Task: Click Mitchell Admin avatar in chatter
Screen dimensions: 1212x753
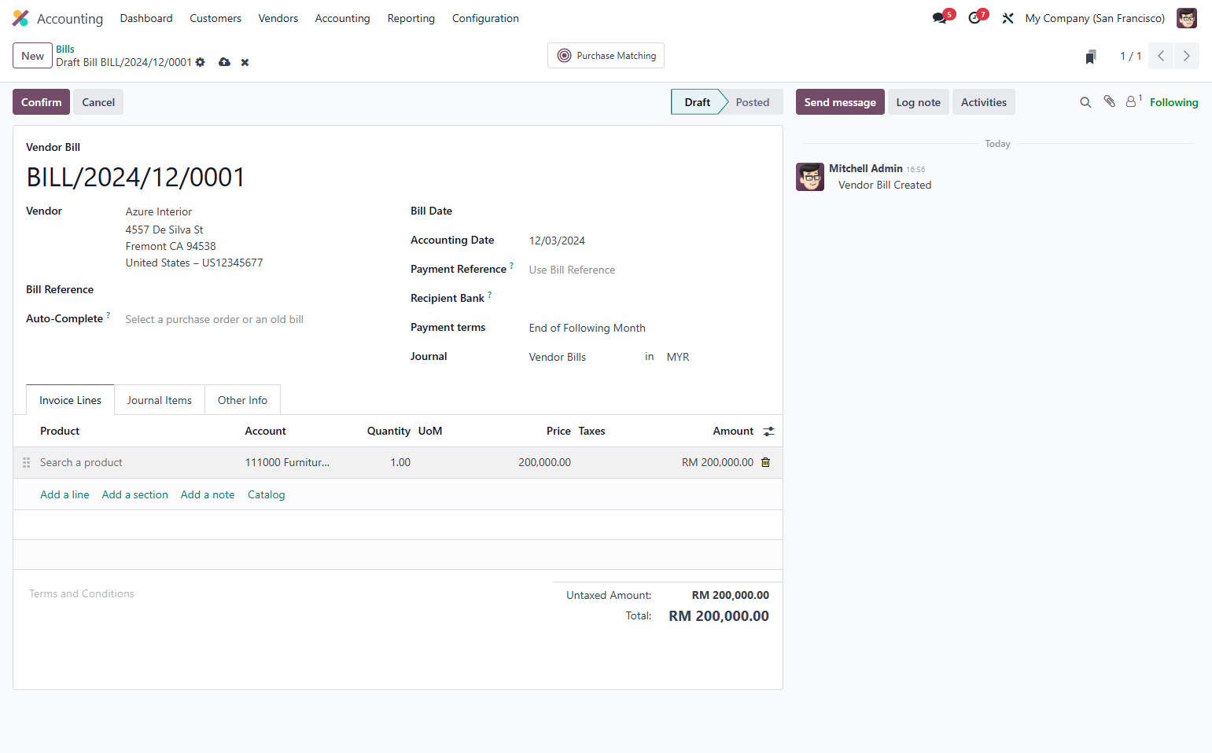Action: tap(810, 177)
